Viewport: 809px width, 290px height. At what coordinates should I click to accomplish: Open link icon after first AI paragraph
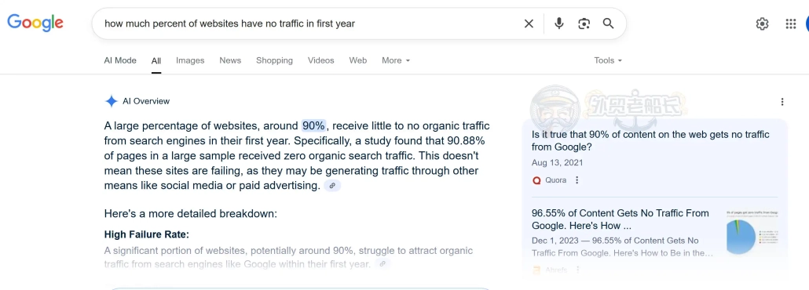(x=332, y=186)
